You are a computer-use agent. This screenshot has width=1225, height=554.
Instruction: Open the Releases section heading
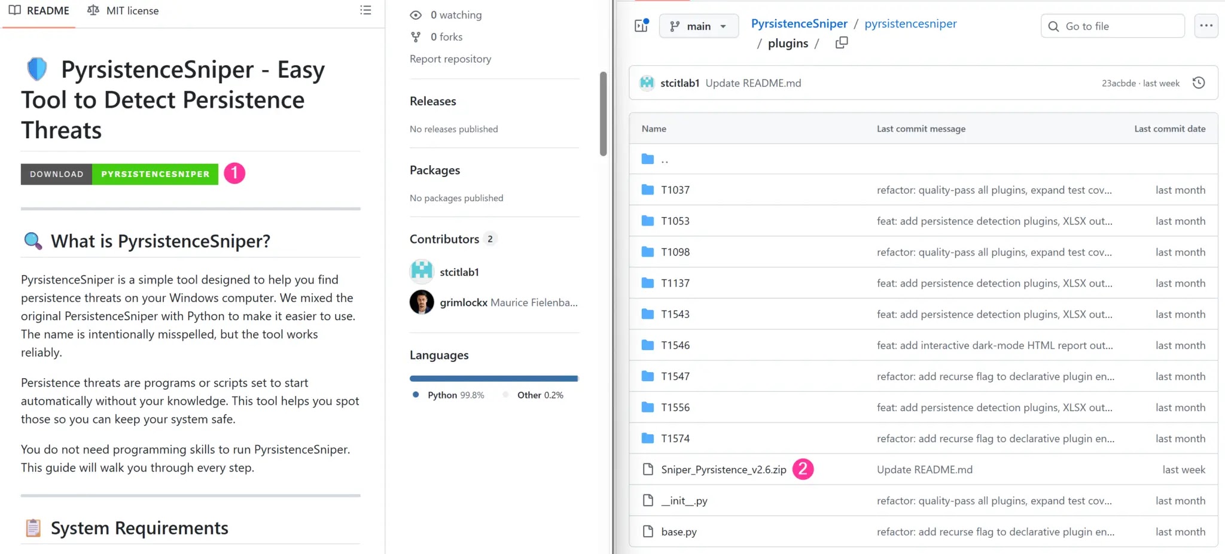[x=433, y=101]
